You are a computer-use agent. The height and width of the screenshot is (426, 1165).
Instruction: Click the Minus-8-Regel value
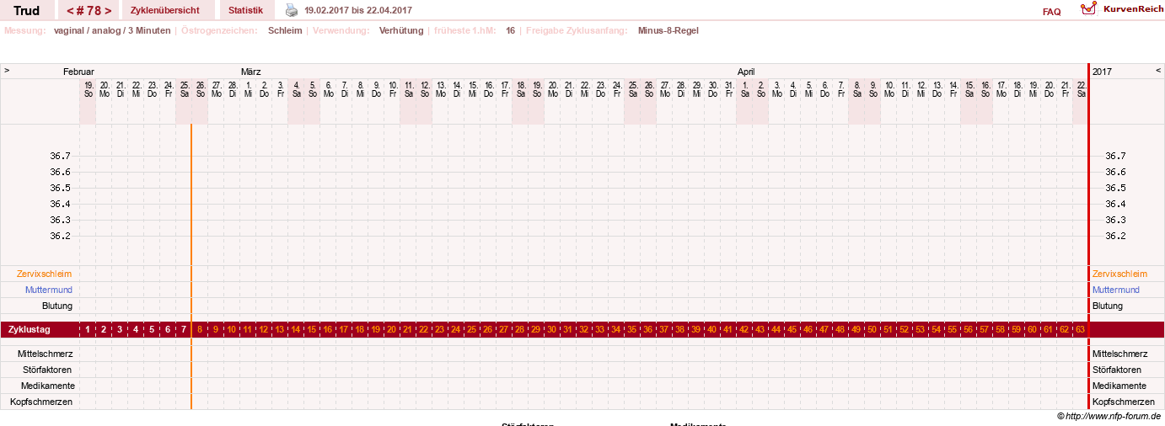pyautogui.click(x=668, y=30)
